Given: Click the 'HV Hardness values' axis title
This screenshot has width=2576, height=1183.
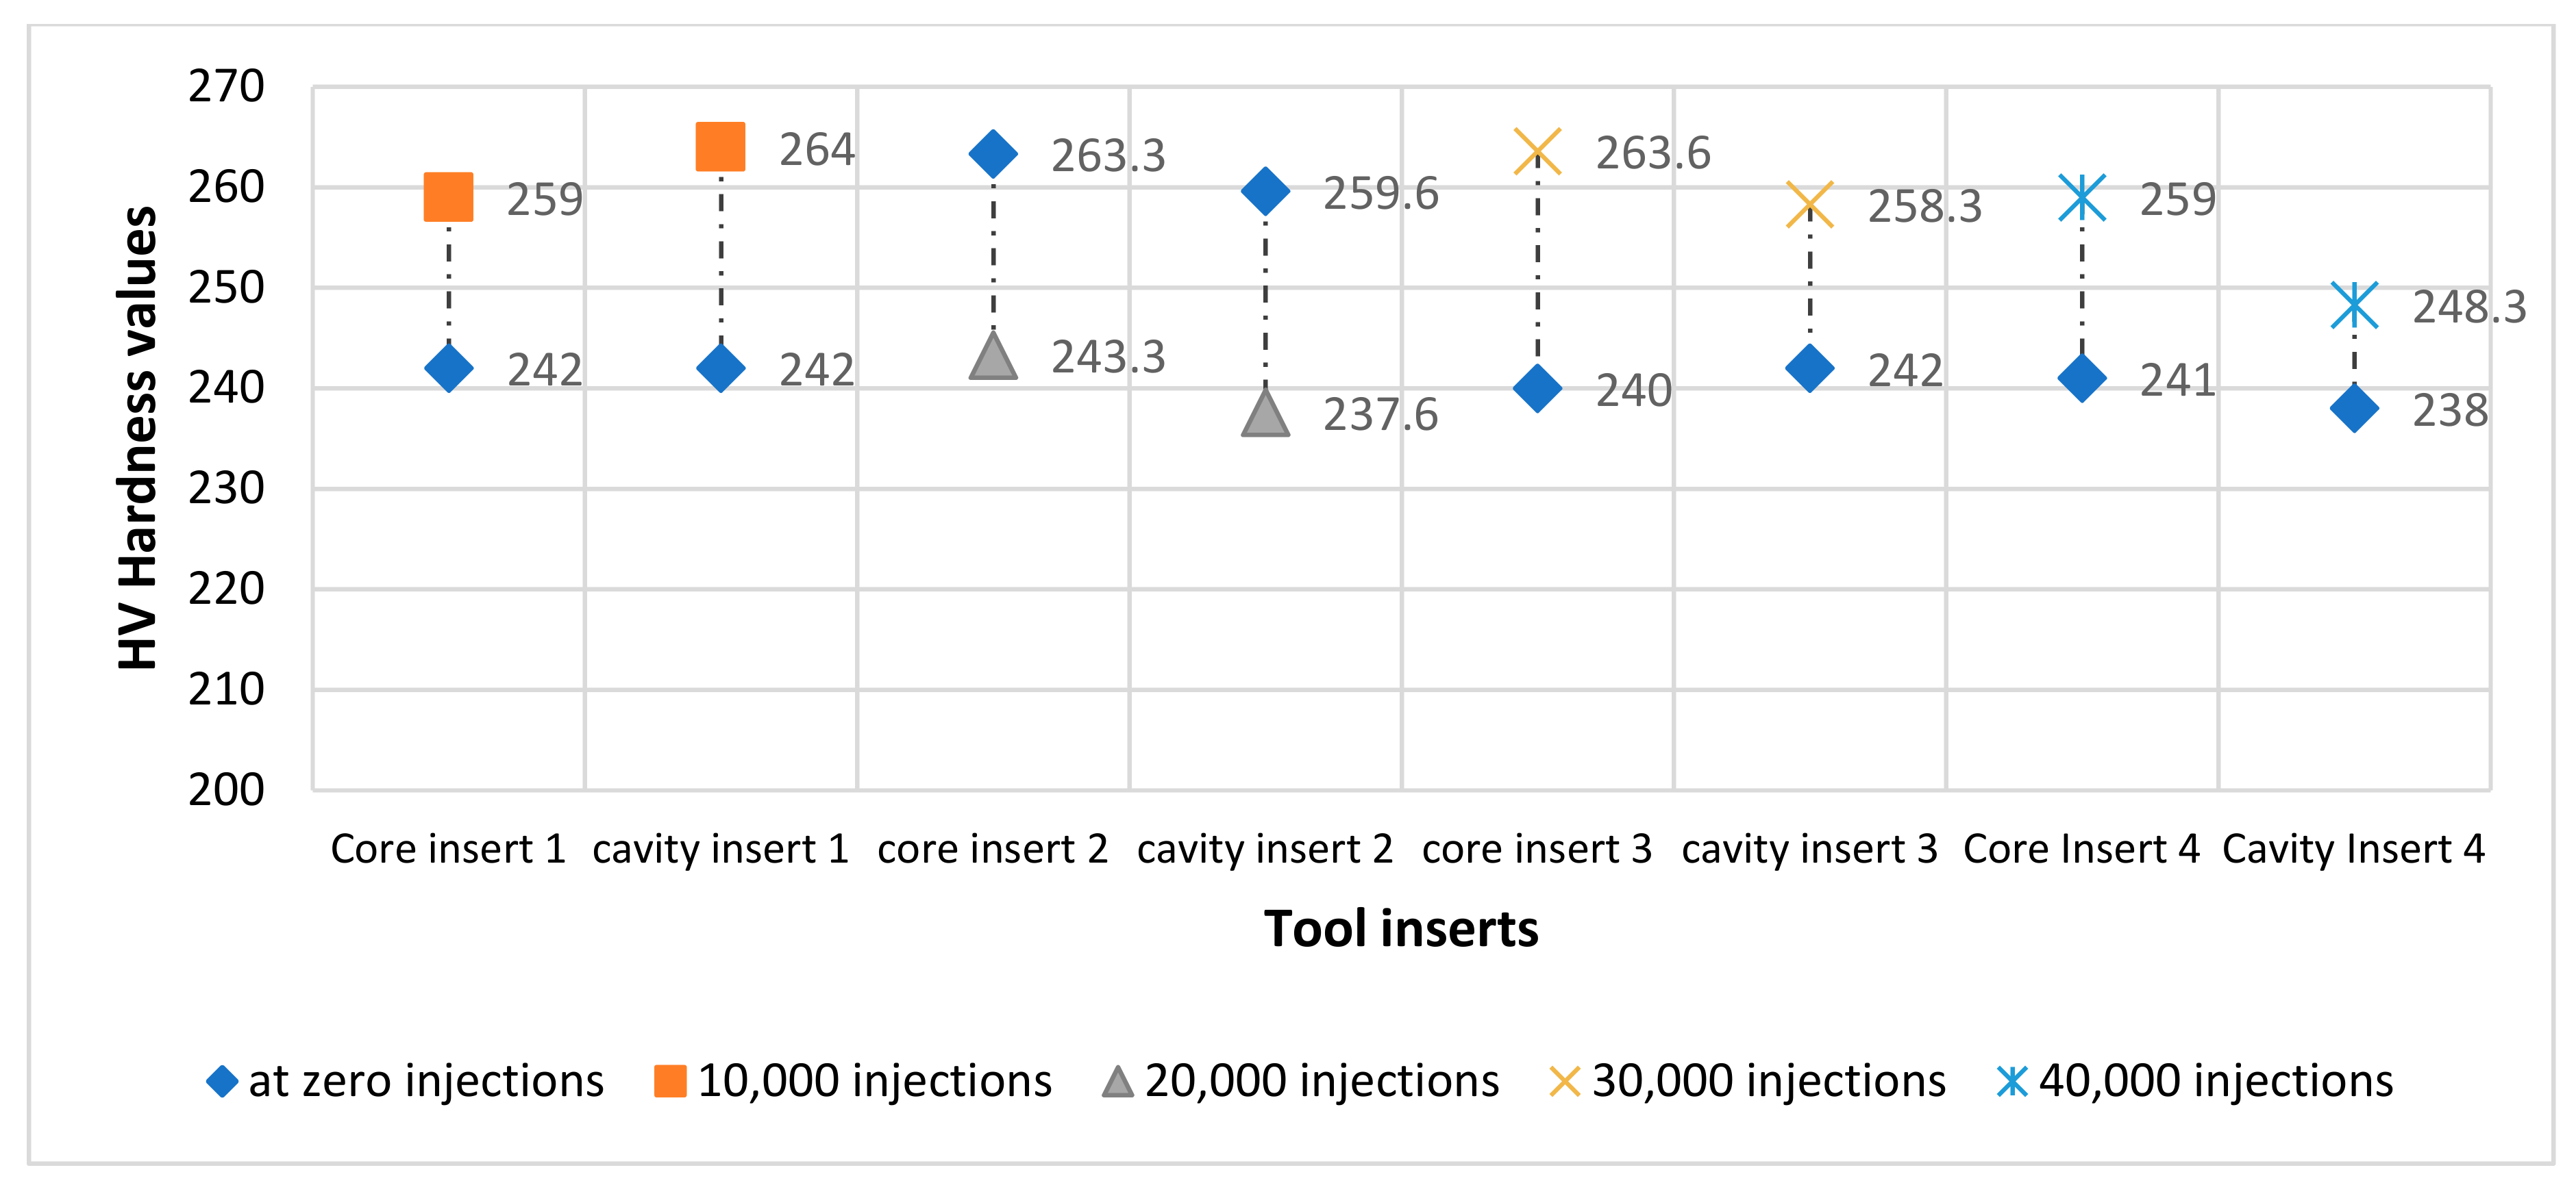Looking at the screenshot, I should tap(138, 437).
